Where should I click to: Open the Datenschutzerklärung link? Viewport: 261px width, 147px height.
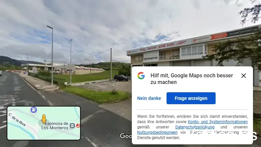pos(195,127)
